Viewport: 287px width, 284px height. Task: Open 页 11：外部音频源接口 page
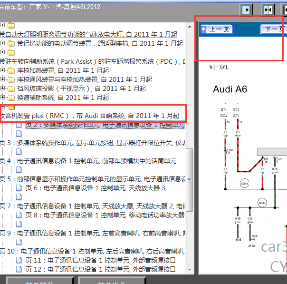[100, 260]
